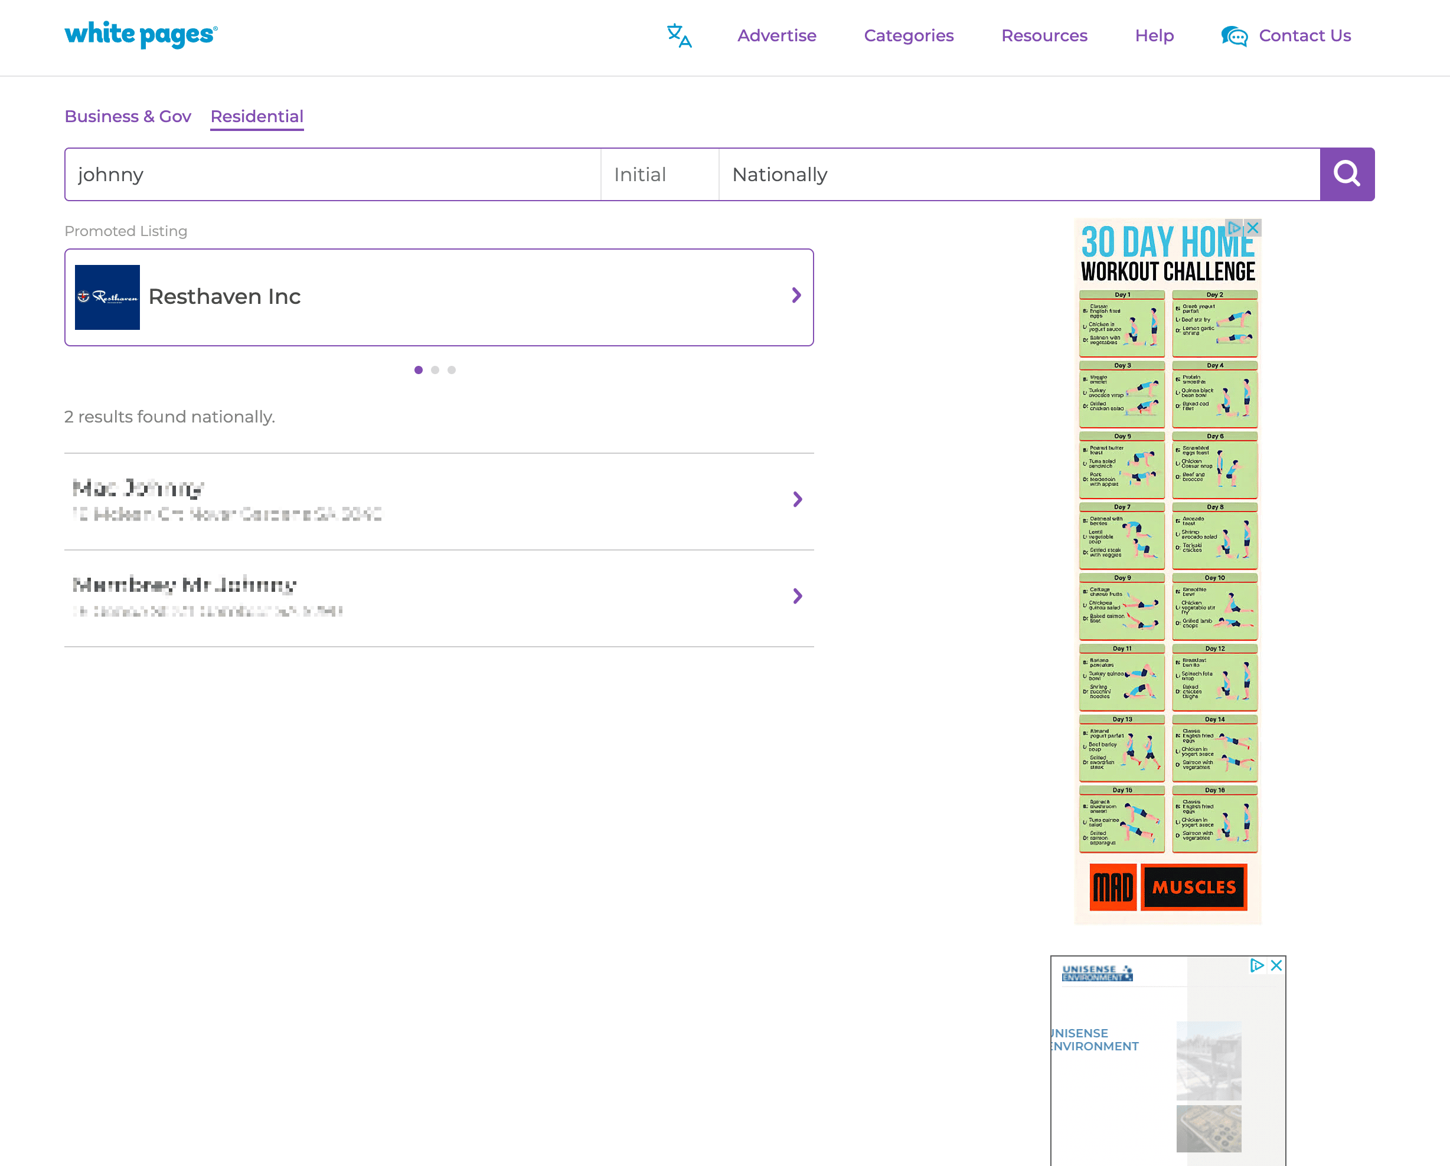Click the Resthaven Inc logo thumbnail
The height and width of the screenshot is (1166, 1450).
click(107, 297)
